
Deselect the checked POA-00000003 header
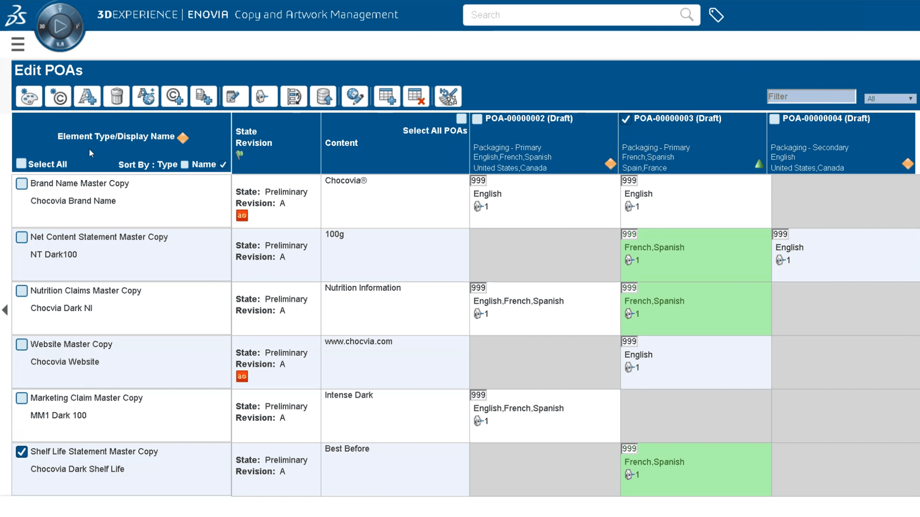tap(626, 119)
